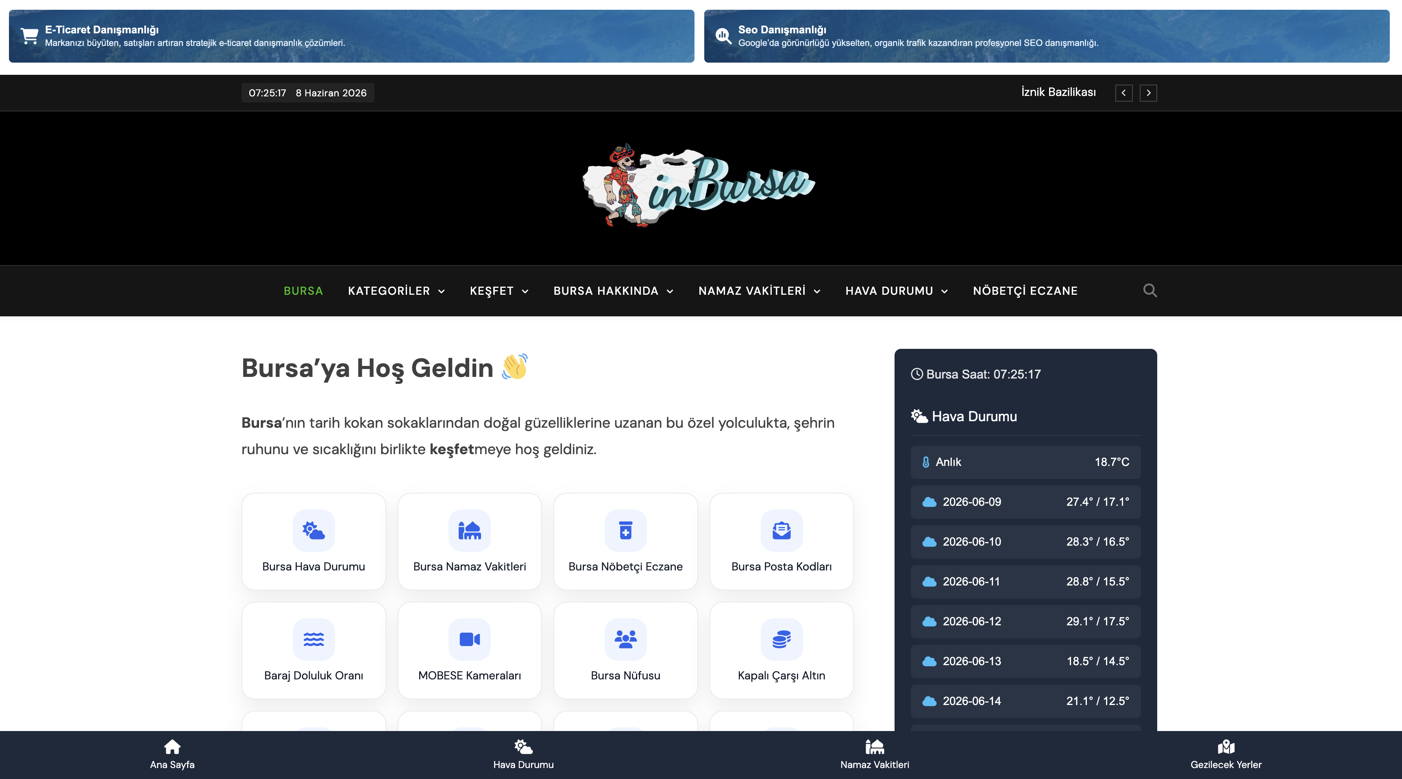Click the 28.8° / 15.5° forecast value
Viewport: 1402px width, 779px height.
[1097, 581]
